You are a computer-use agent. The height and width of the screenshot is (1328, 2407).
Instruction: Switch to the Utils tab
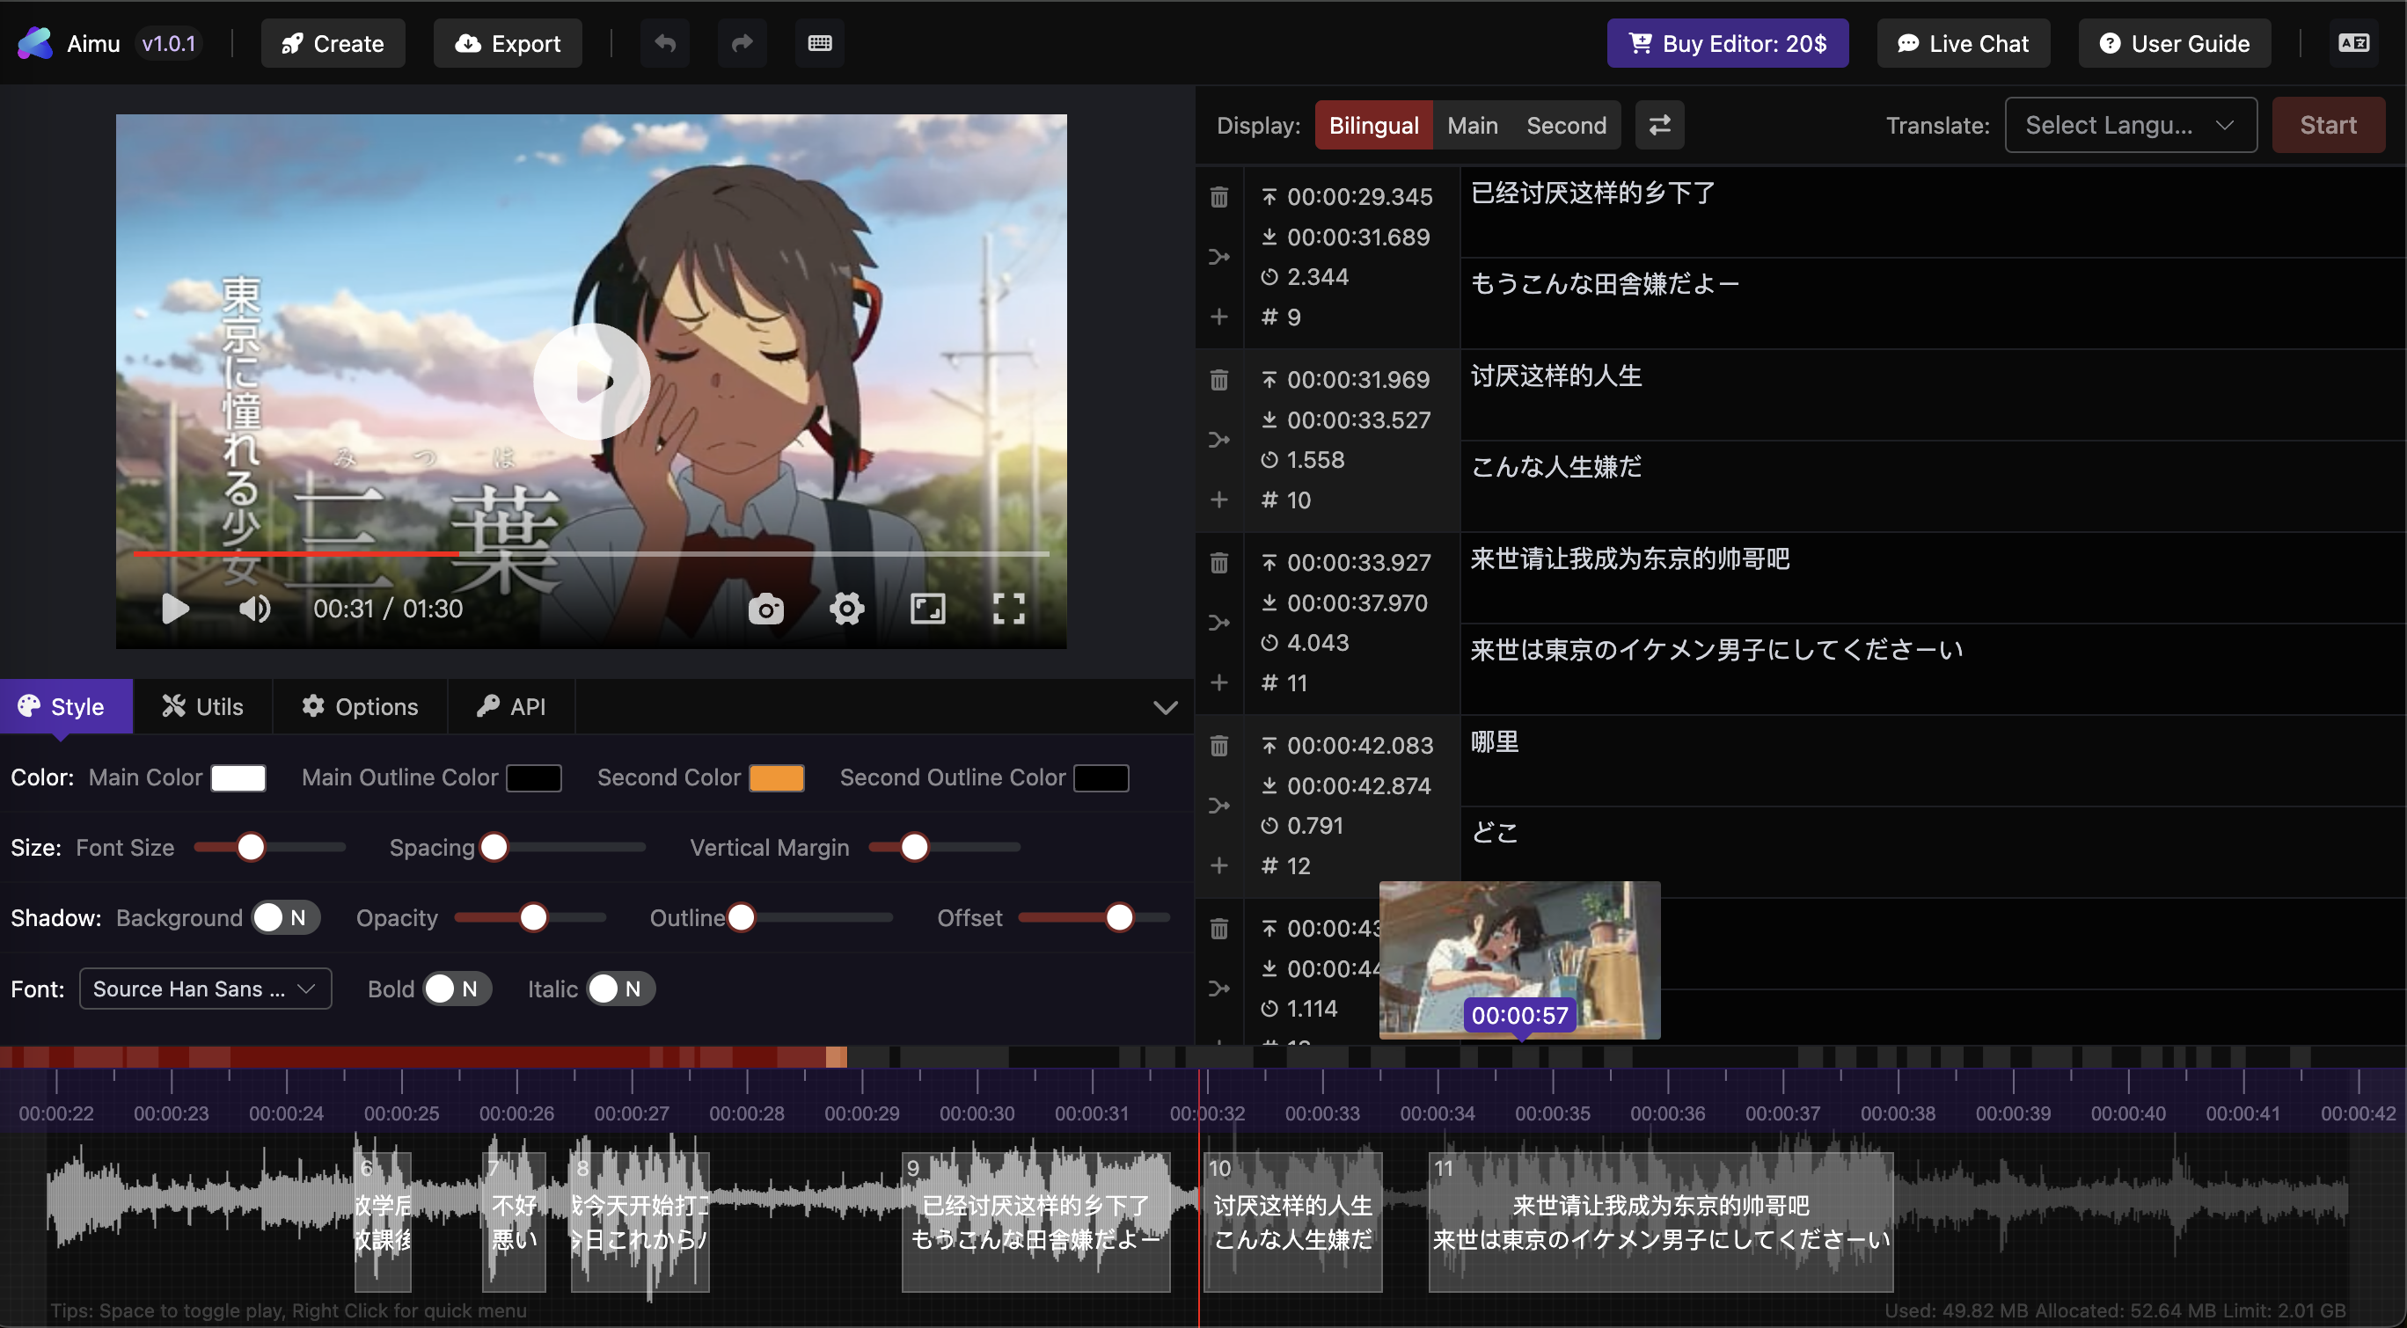pyautogui.click(x=202, y=706)
